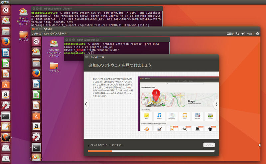Click the Maps screenshot in installer slideshow
266x164 pixels.
click(x=179, y=104)
